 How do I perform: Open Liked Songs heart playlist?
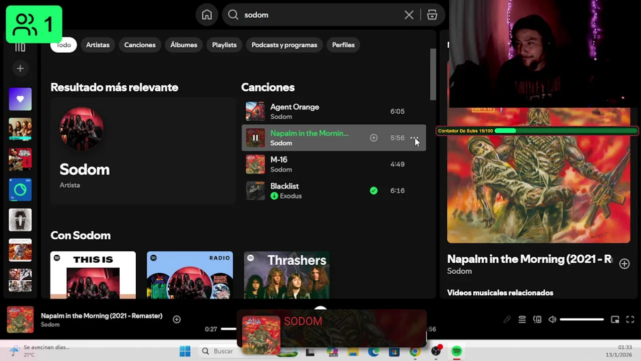(20, 99)
